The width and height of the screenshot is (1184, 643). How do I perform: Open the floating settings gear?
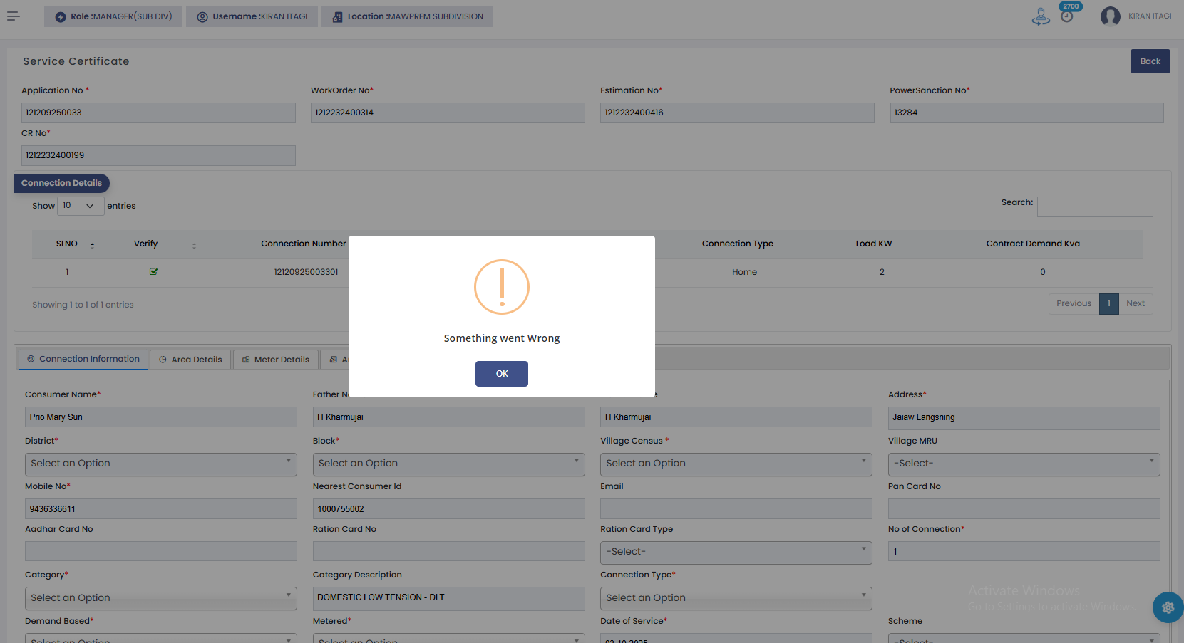tap(1168, 607)
